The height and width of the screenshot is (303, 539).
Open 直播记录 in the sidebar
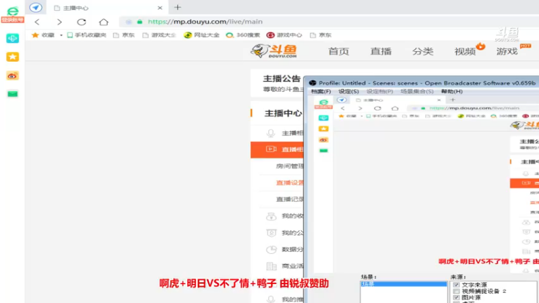click(x=290, y=199)
